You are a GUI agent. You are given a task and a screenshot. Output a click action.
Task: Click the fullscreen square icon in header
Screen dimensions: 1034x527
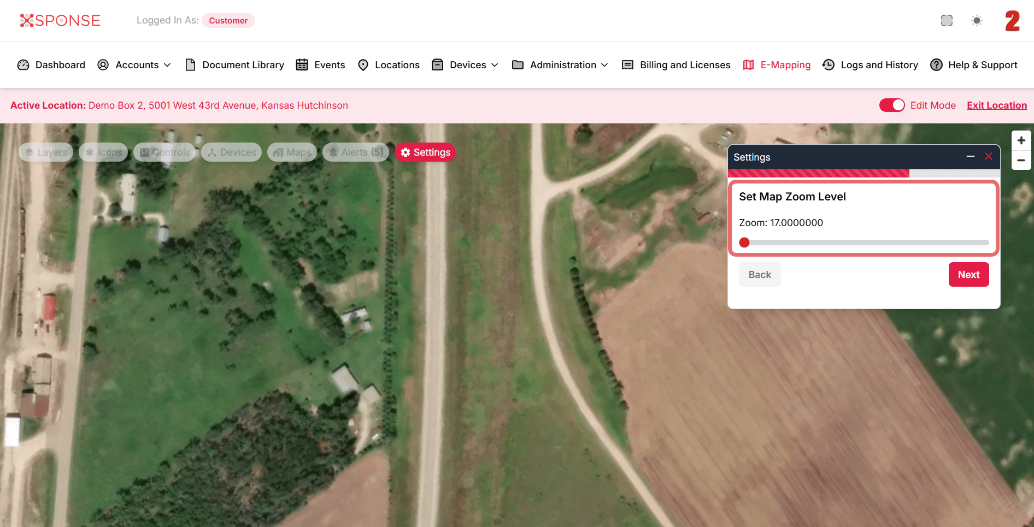(947, 21)
